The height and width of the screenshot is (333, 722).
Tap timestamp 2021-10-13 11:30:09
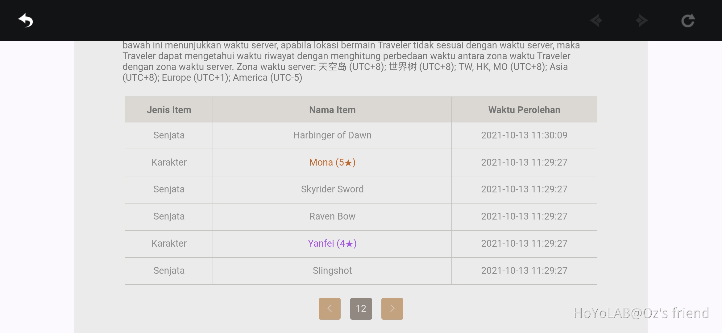524,135
